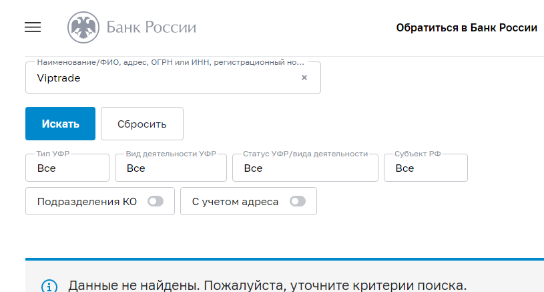Click the Наименование/ФИО search field label
This screenshot has width=544, height=292.
(x=170, y=62)
